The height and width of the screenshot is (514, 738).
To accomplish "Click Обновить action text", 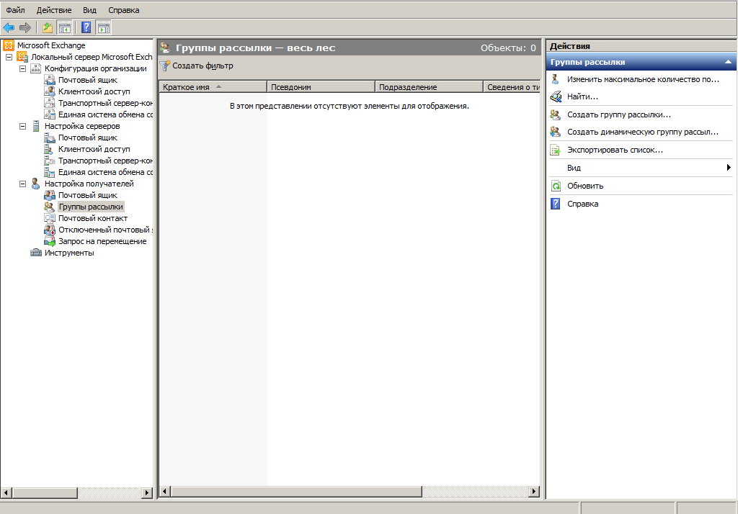I will (585, 186).
